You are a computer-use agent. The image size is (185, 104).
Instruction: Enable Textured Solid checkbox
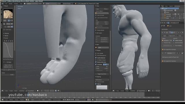[96, 82]
